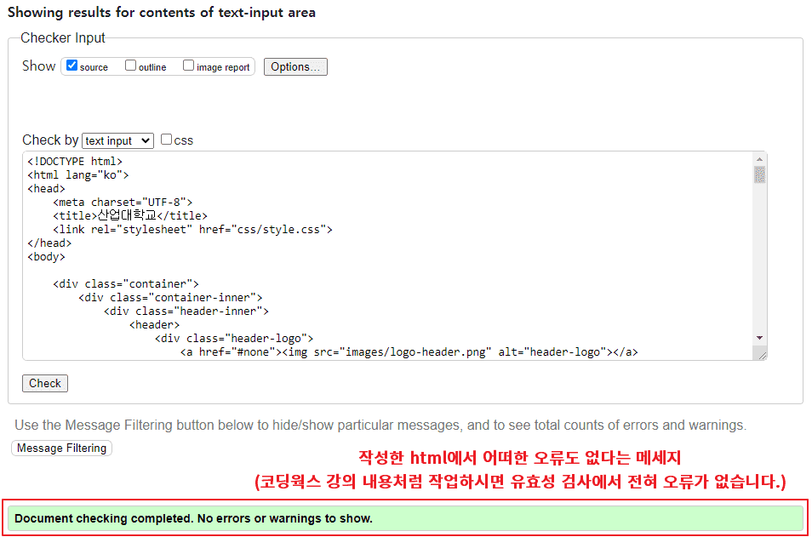
Task: Click the div class="header-logo" line
Action: pos(234,338)
